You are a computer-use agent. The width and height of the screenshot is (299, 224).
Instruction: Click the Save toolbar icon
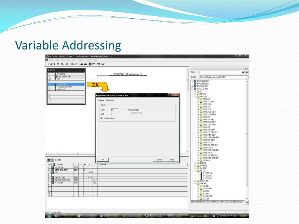pos(58,64)
